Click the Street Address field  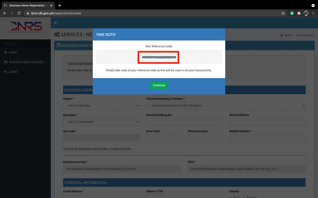267,122
